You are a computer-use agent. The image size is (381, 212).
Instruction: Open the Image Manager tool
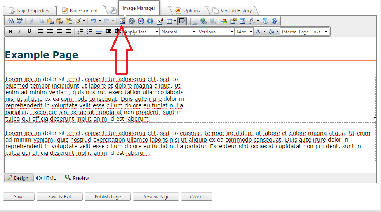point(122,21)
